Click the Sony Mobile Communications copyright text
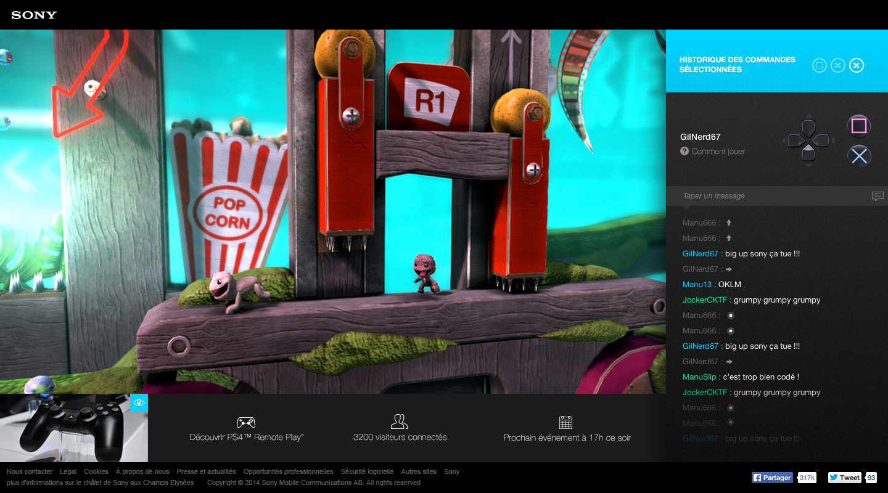 pos(314,483)
